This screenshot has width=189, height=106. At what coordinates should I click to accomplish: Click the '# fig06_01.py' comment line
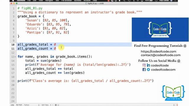click(x=30, y=8)
